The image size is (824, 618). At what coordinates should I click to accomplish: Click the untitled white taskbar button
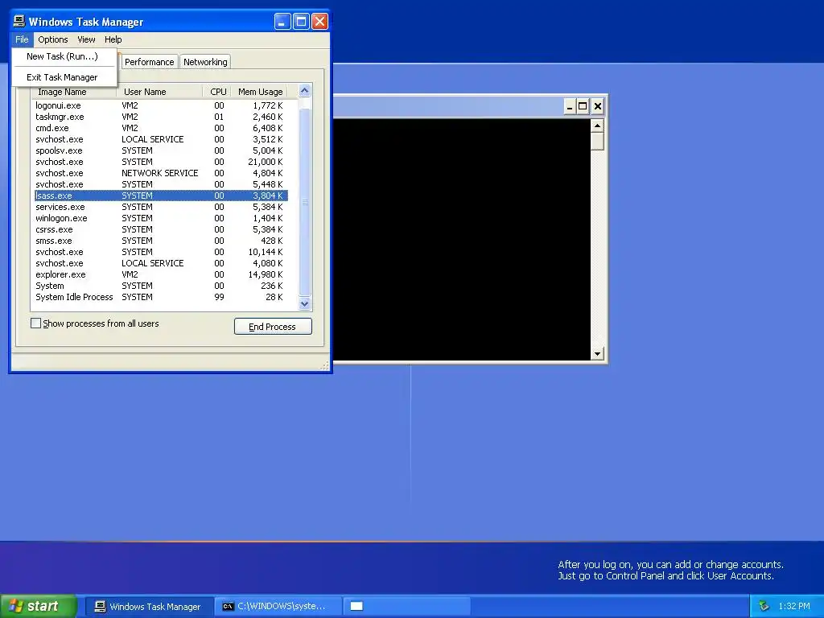[x=406, y=607]
